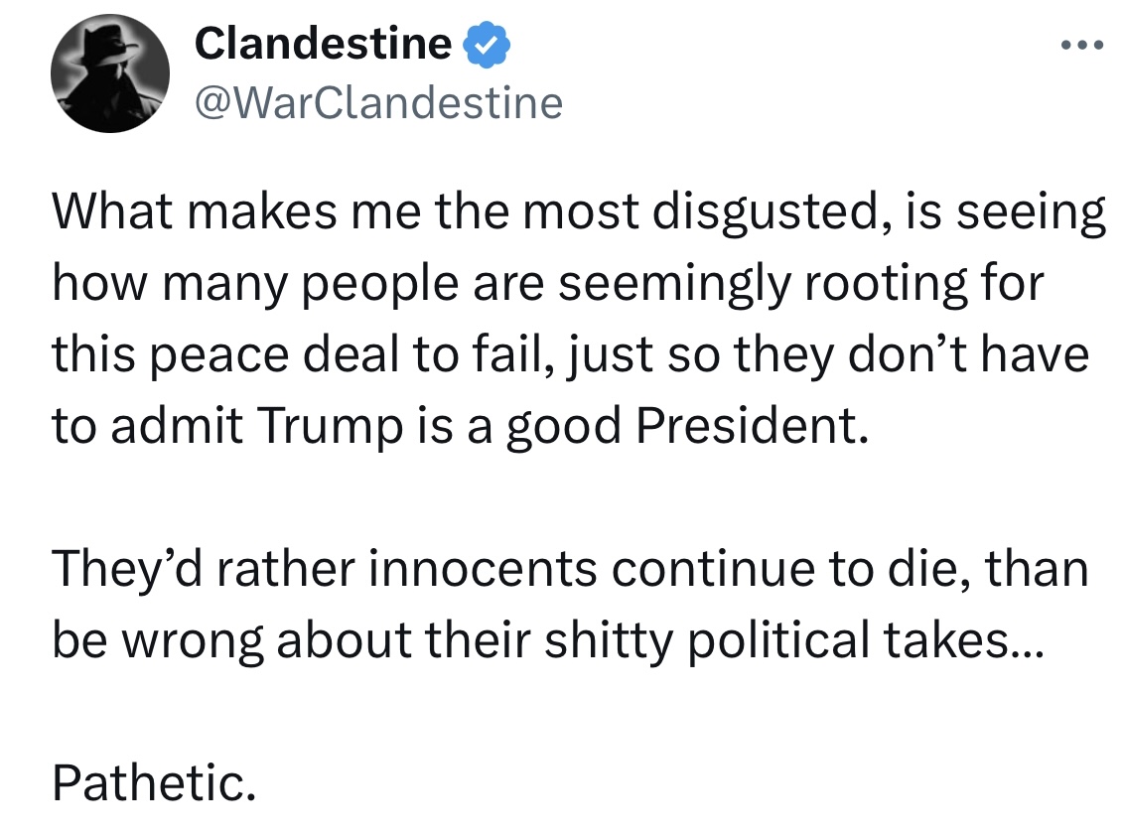Click the word "Pathetic." at the bottom
The width and height of the screenshot is (1123, 836).
click(x=152, y=783)
